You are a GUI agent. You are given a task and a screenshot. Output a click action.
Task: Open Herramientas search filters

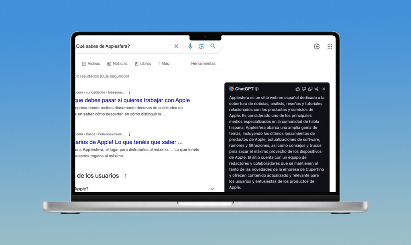tap(203, 63)
